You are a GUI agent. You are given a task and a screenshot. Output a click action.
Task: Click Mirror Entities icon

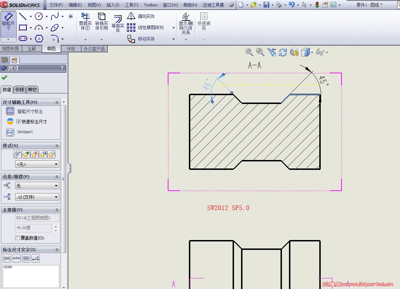(131, 16)
